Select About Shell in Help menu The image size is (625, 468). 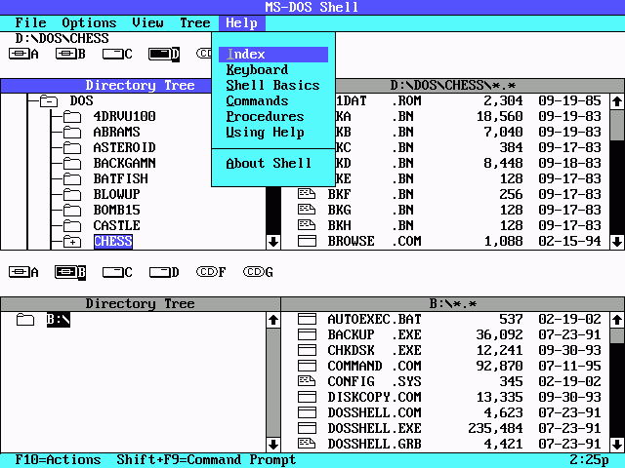[x=269, y=163]
